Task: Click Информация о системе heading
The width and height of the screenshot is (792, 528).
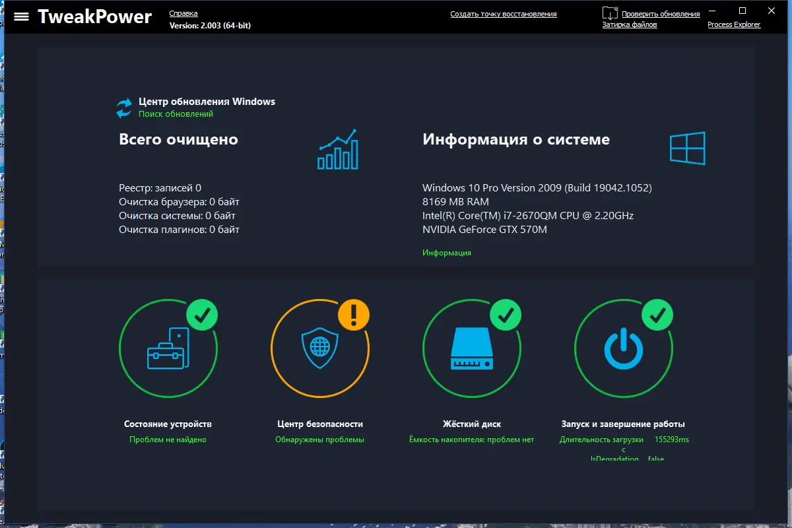Action: point(516,140)
